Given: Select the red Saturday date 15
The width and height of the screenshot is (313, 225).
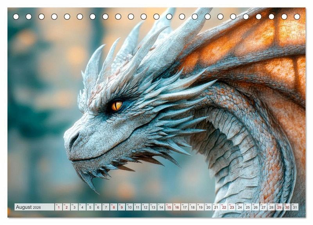Looking at the screenshot, I should [169, 207].
